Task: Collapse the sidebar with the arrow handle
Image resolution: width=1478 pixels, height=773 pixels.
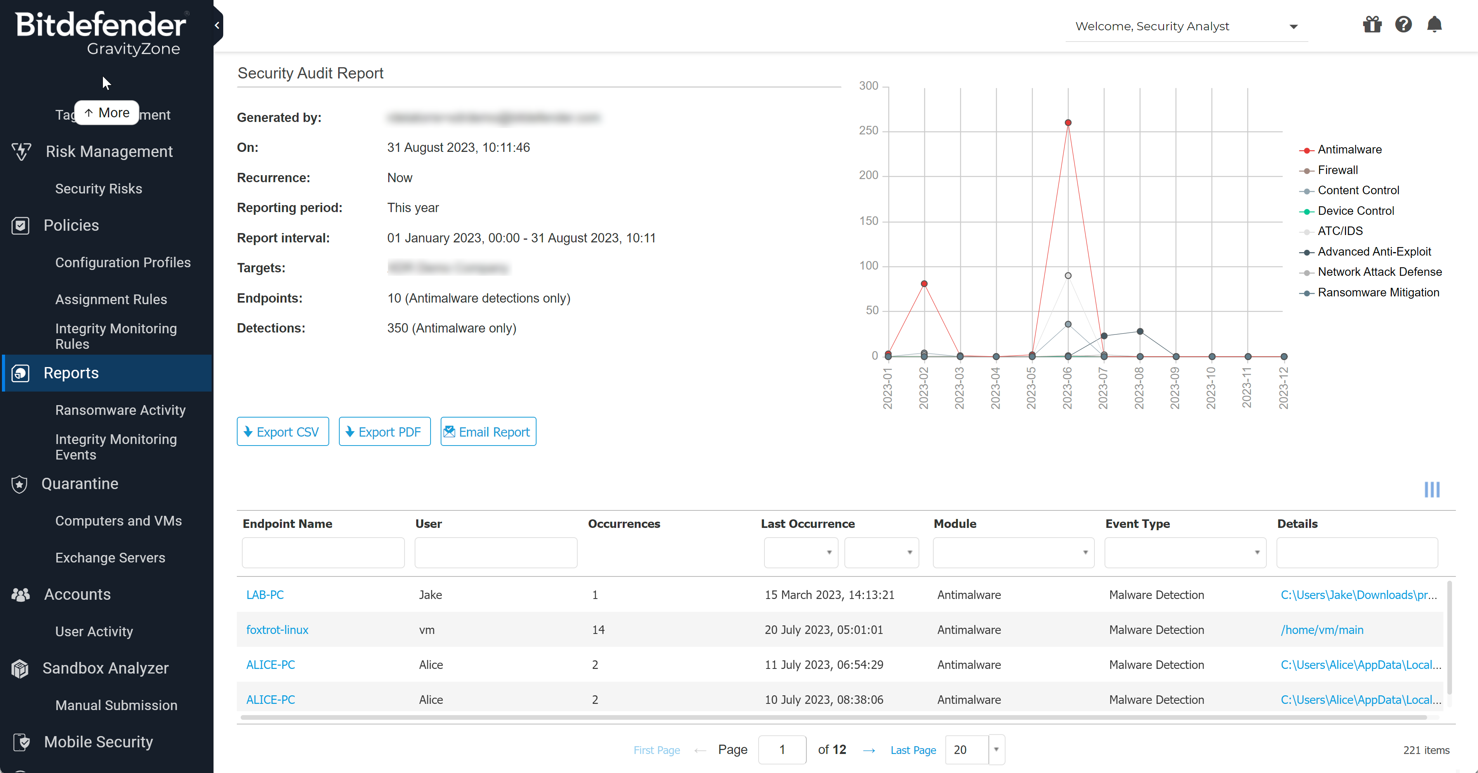Action: click(x=217, y=25)
